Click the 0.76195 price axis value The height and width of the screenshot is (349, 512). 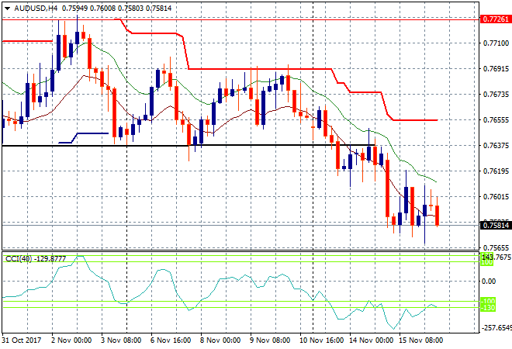[496, 171]
